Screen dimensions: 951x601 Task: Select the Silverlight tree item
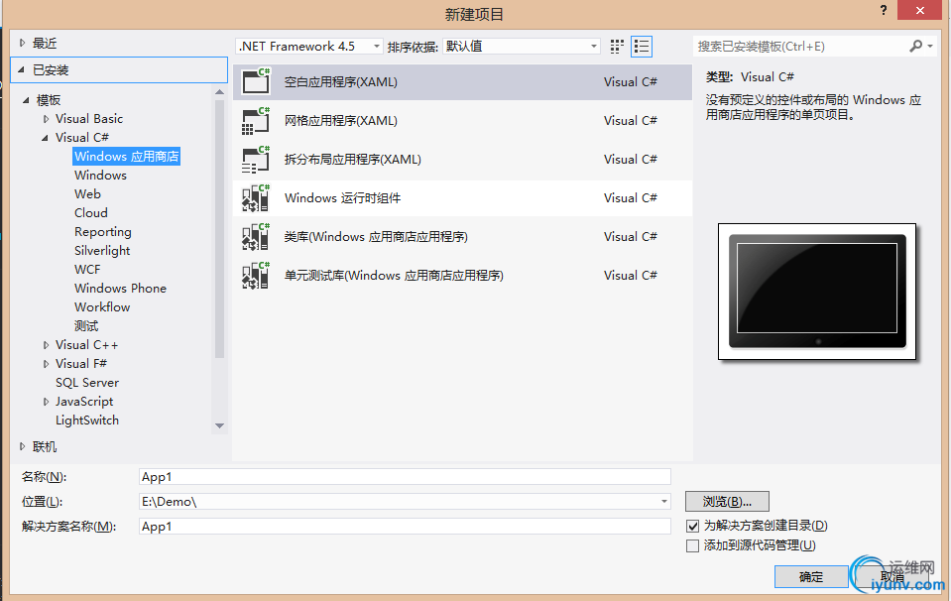pos(102,251)
